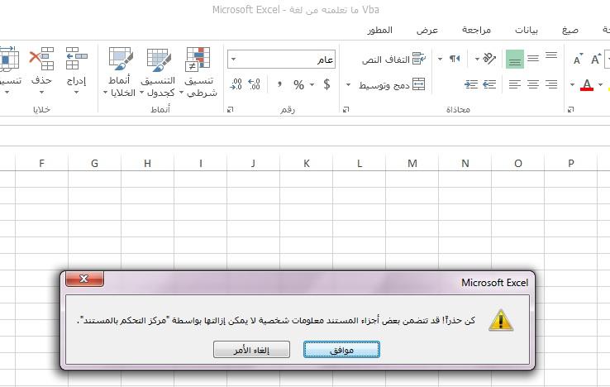Viewport: 610px width, 387px height.
Task: Select column G header
Action: point(94,163)
